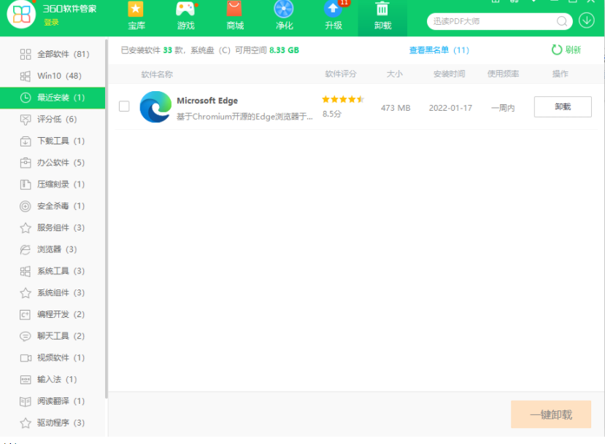Check the Microsoft Edge selection checkbox
This screenshot has height=444, width=605.
pos(124,106)
